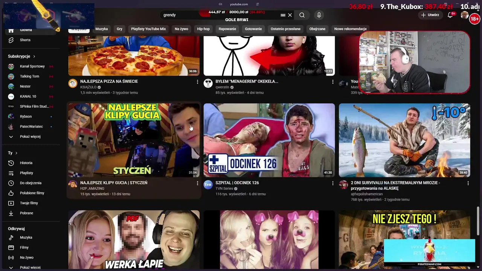Image resolution: width=482 pixels, height=271 pixels.
Task: Expand Pokaż więcej under Odkrywaj
Action: point(30,268)
